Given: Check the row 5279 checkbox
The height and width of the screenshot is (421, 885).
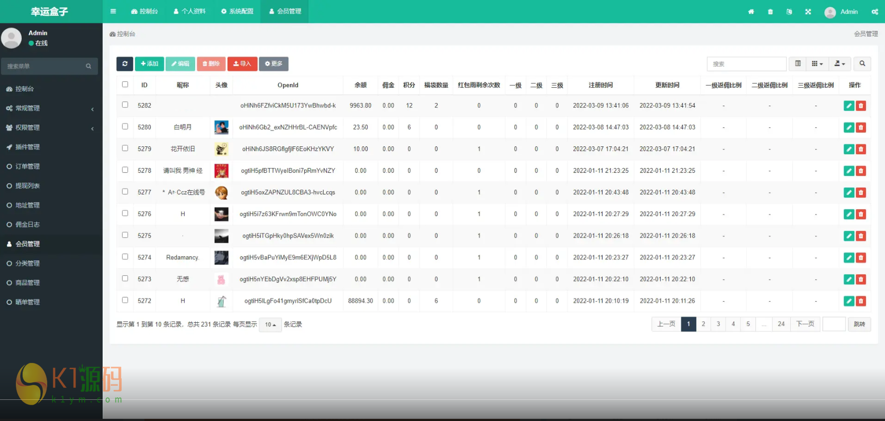Looking at the screenshot, I should pos(125,148).
